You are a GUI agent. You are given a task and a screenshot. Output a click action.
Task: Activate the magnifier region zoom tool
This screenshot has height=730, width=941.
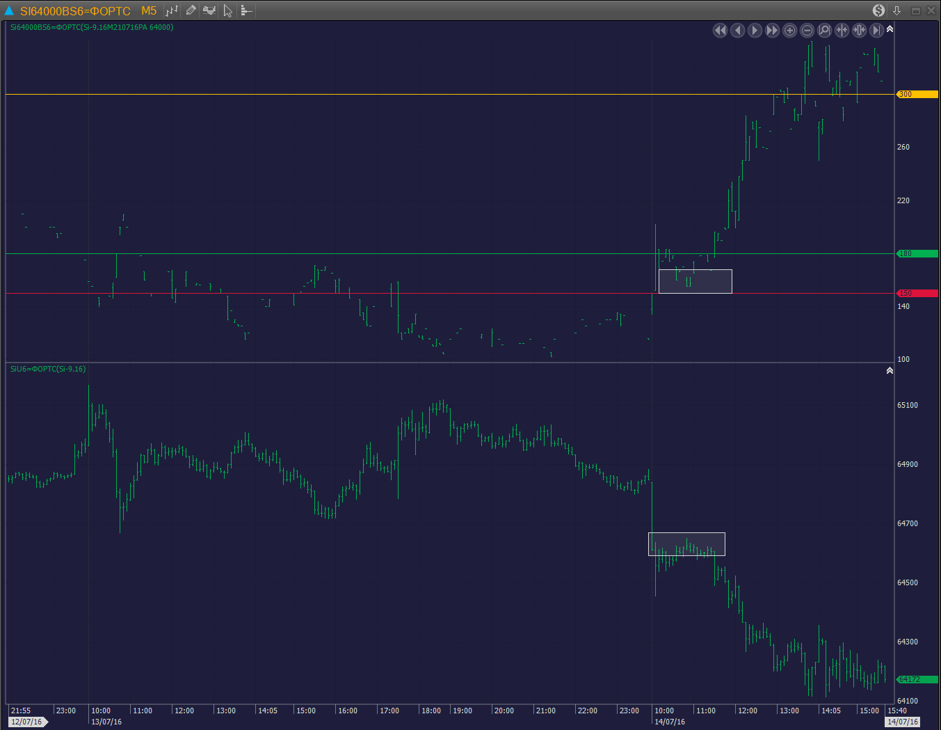click(824, 30)
